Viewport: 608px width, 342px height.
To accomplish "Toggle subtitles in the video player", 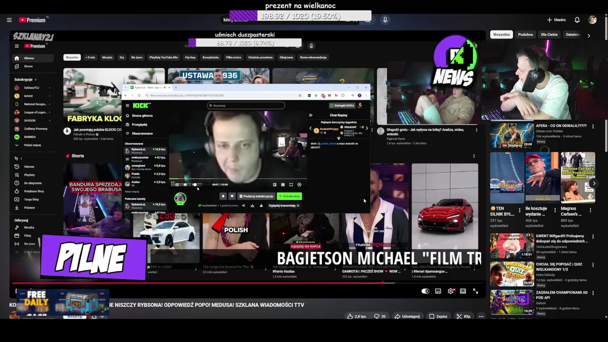I will coord(438,291).
